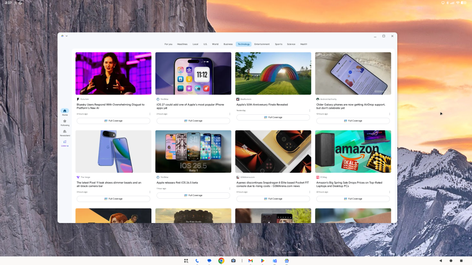Open the app drawer grid icon
Image resolution: width=472 pixels, height=265 pixels.
186,260
